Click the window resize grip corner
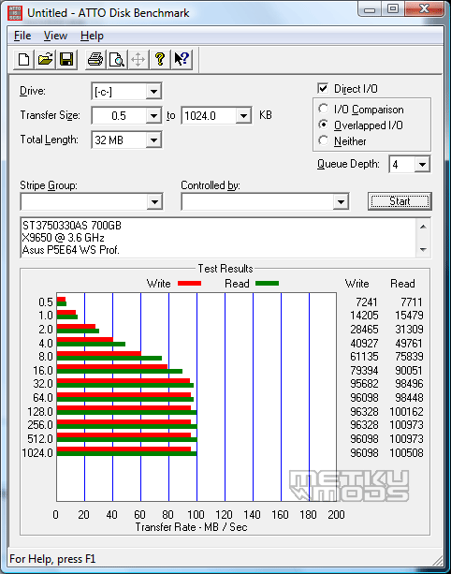Viewport: 451px width, 574px height. pyautogui.click(x=438, y=560)
